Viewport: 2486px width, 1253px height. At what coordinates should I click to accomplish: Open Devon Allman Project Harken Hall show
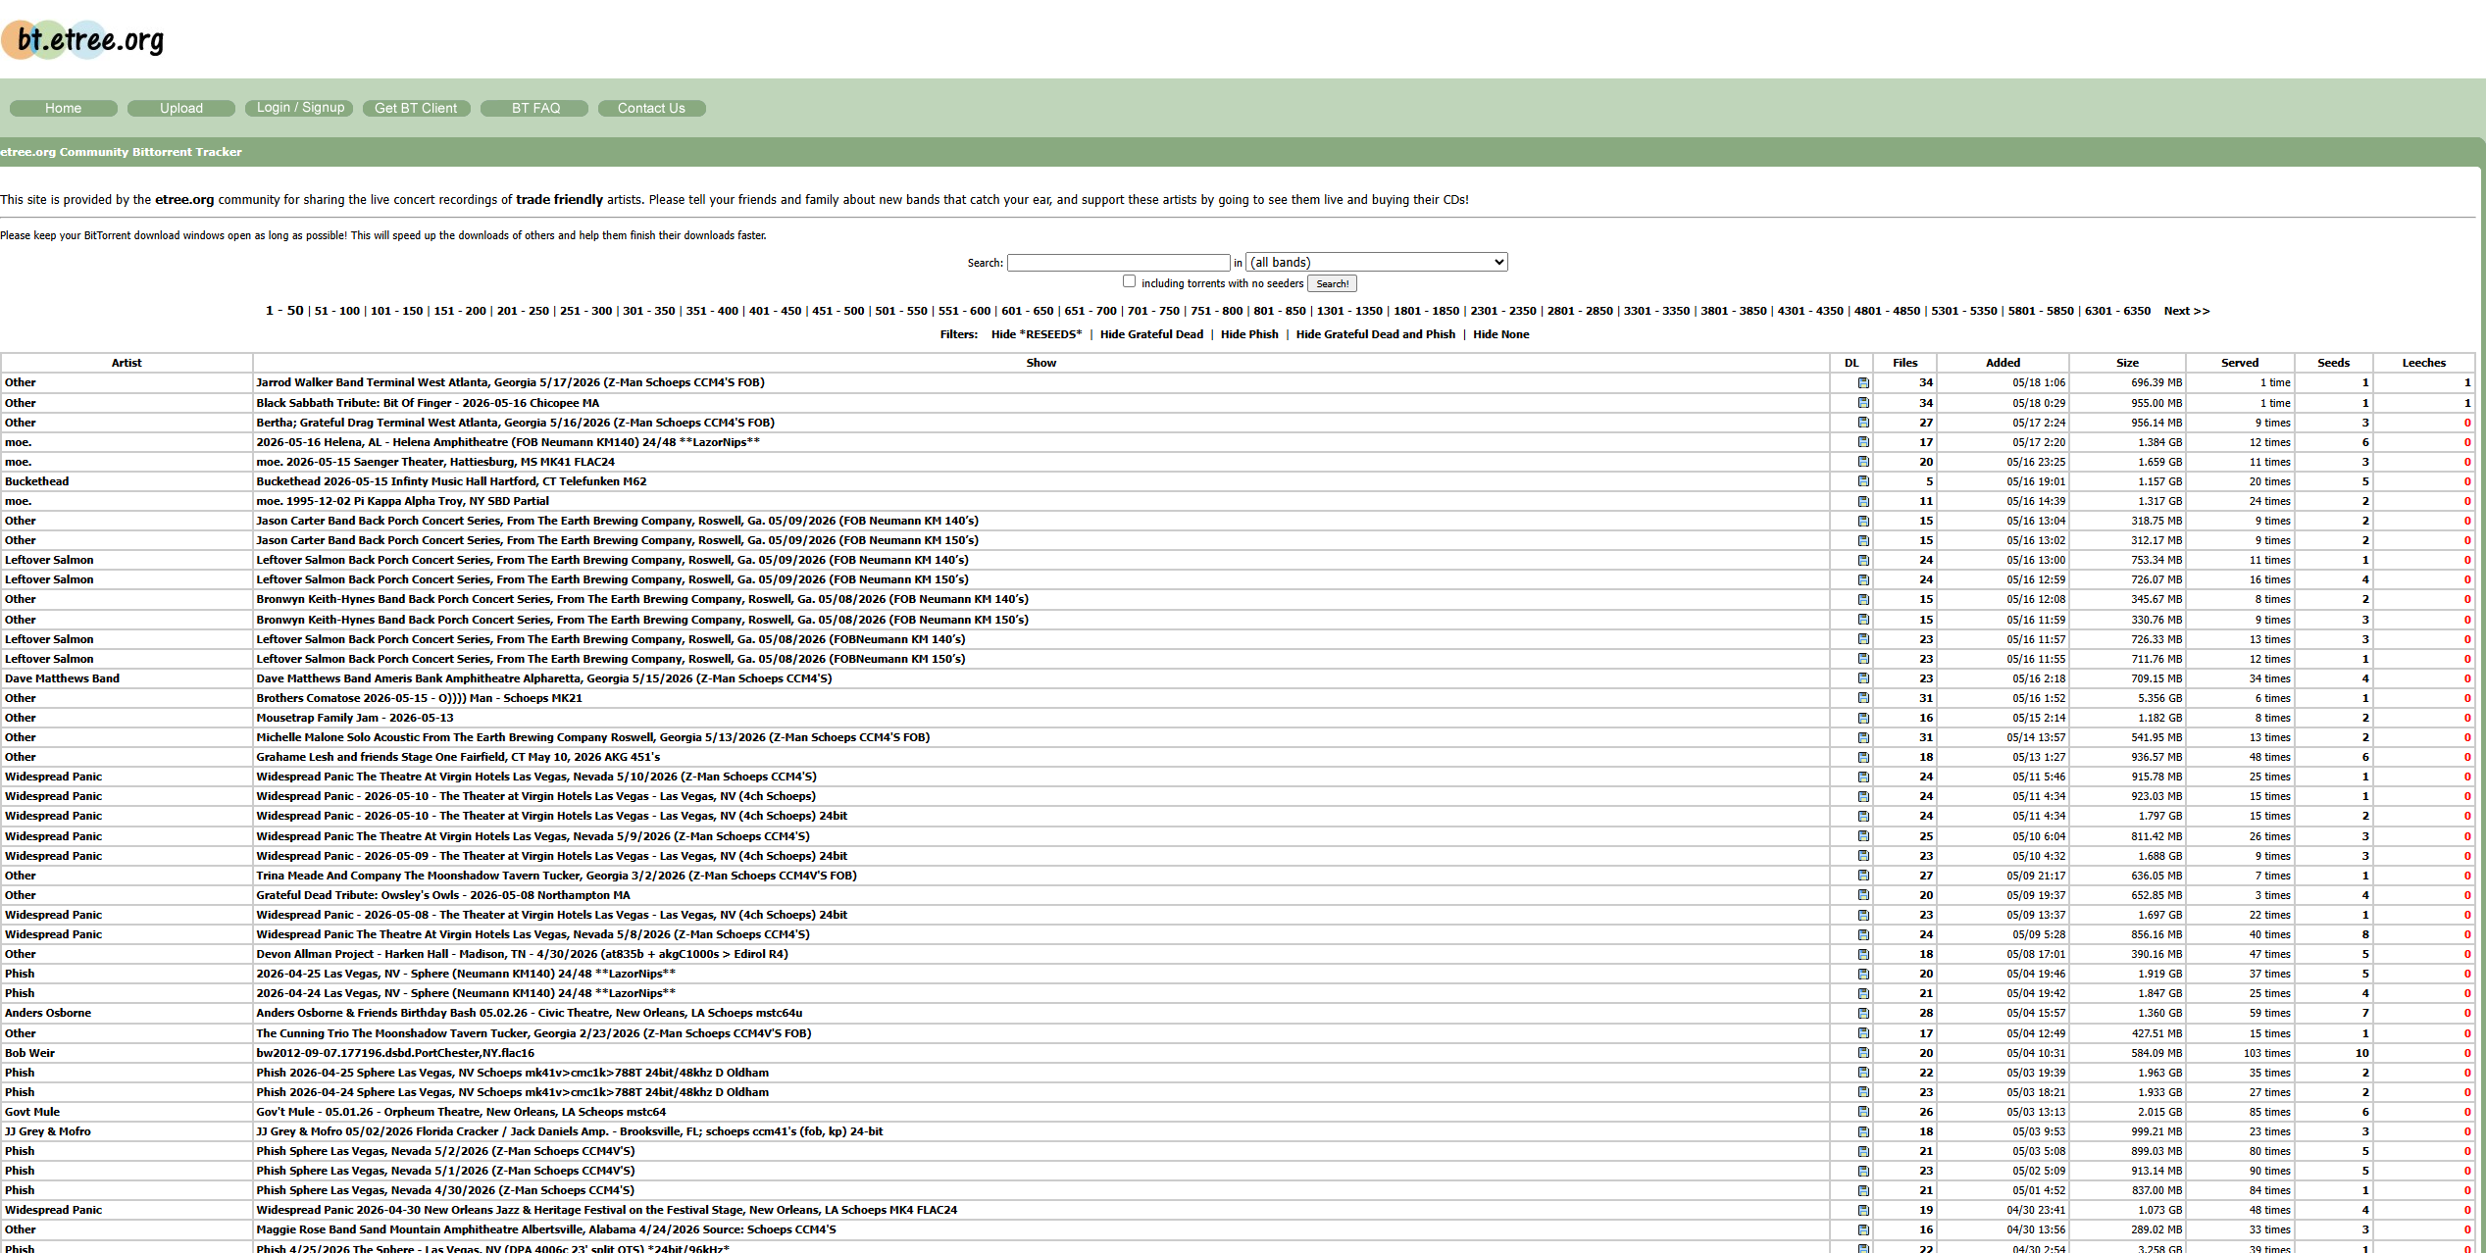[x=522, y=954]
